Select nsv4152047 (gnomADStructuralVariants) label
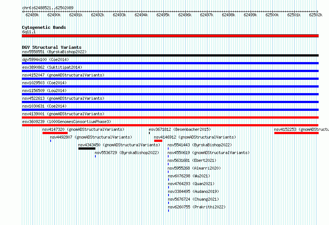 63,75
